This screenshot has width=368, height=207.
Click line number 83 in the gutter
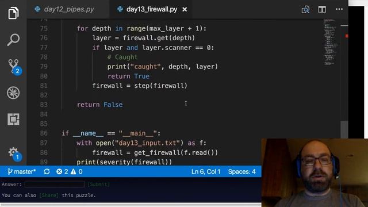(x=44, y=105)
